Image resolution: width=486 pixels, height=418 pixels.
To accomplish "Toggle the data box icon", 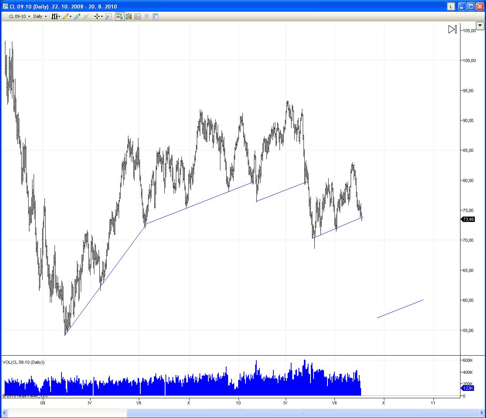I will coord(155,16).
